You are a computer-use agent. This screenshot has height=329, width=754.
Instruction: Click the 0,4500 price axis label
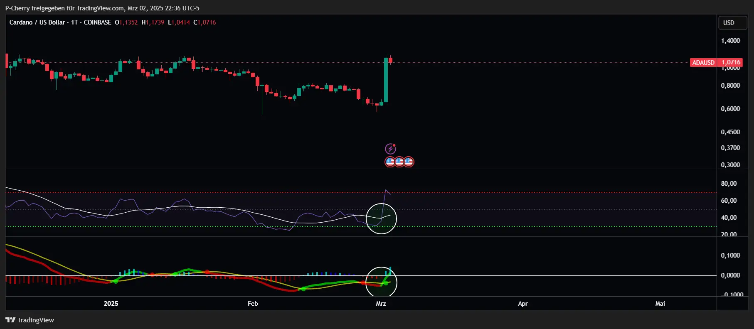(x=730, y=132)
